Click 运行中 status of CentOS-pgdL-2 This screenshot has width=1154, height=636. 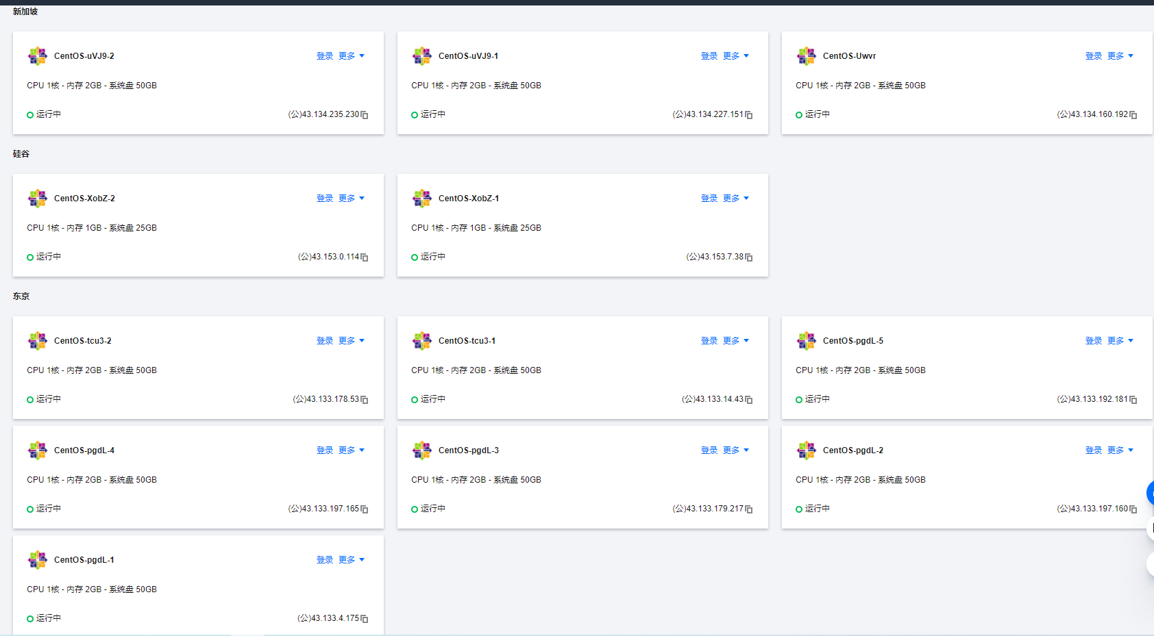pos(813,509)
